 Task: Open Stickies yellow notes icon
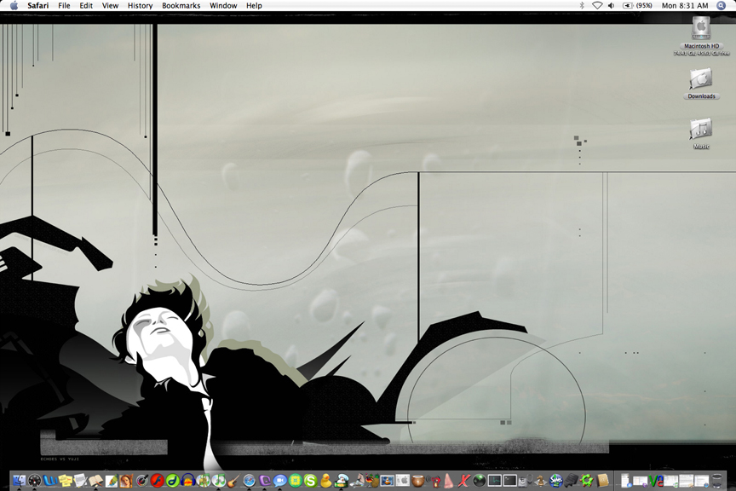click(66, 481)
